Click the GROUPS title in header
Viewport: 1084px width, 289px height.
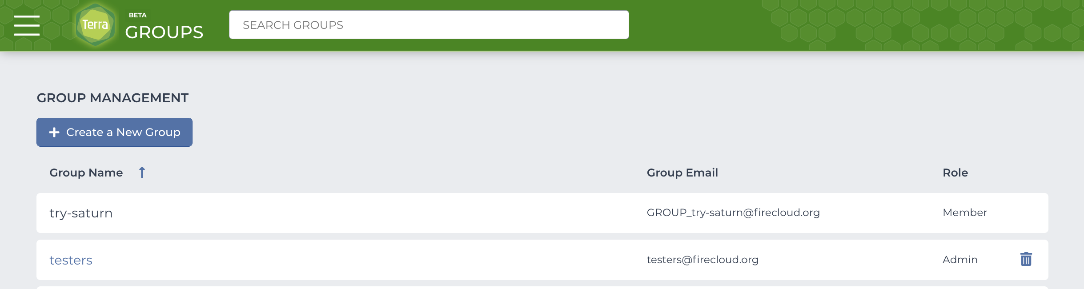click(164, 32)
